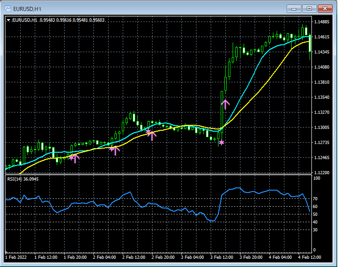Select the RSI 70 level label
This screenshot has width=338, height=267.
[316, 199]
